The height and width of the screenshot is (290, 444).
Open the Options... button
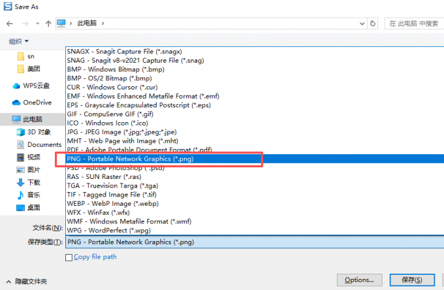pos(359,280)
